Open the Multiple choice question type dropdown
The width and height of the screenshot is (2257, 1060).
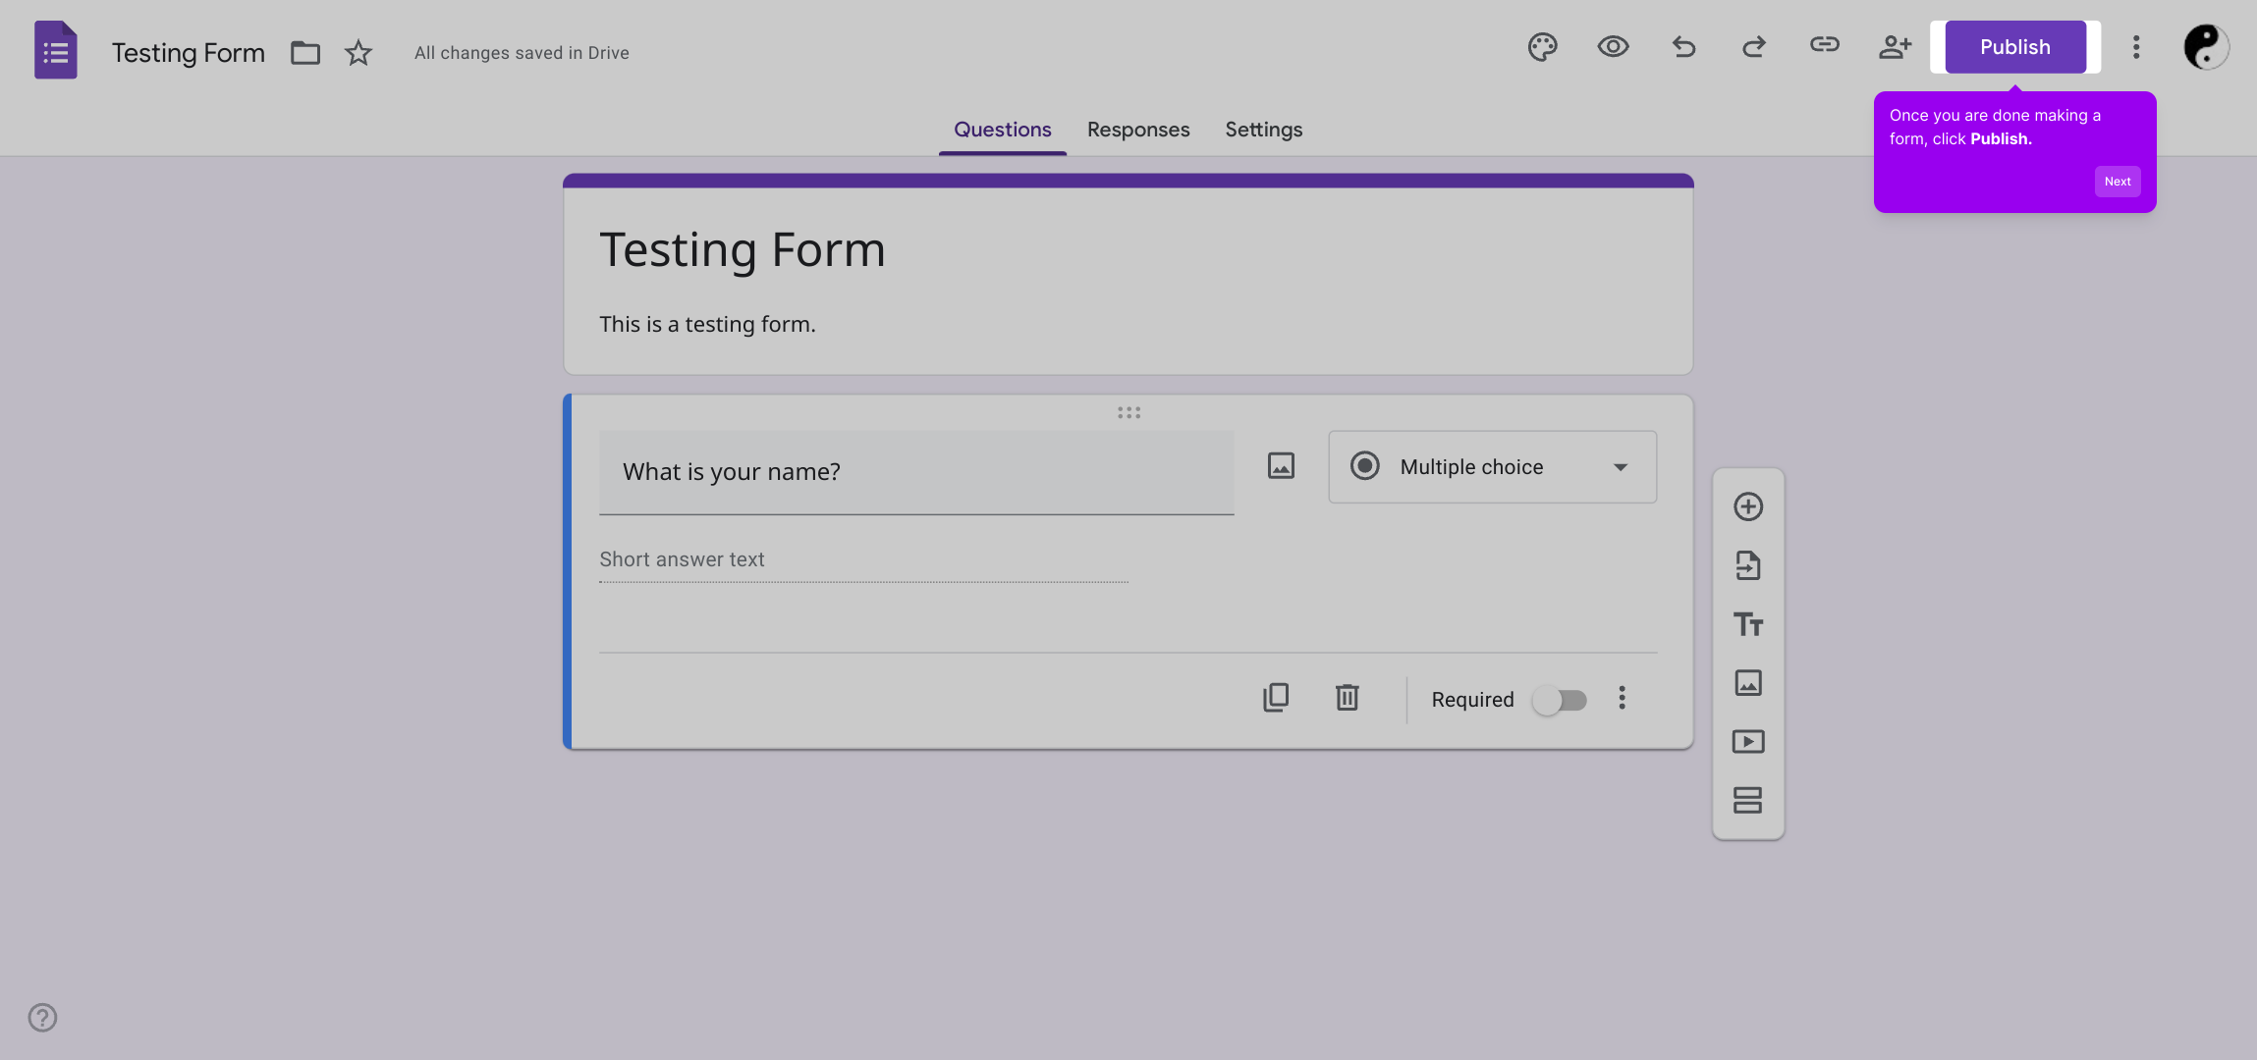point(1492,467)
